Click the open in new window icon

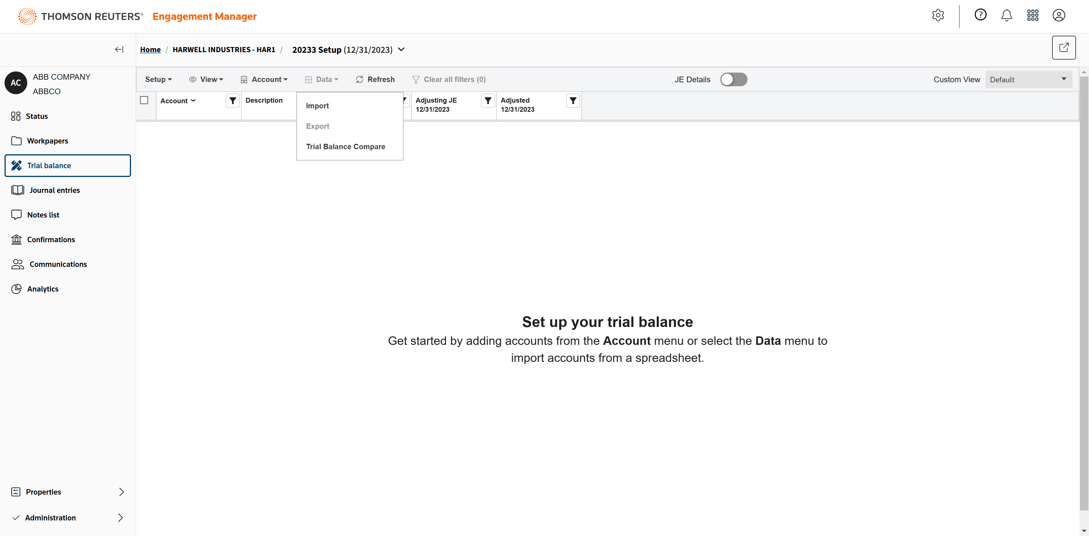click(1064, 48)
